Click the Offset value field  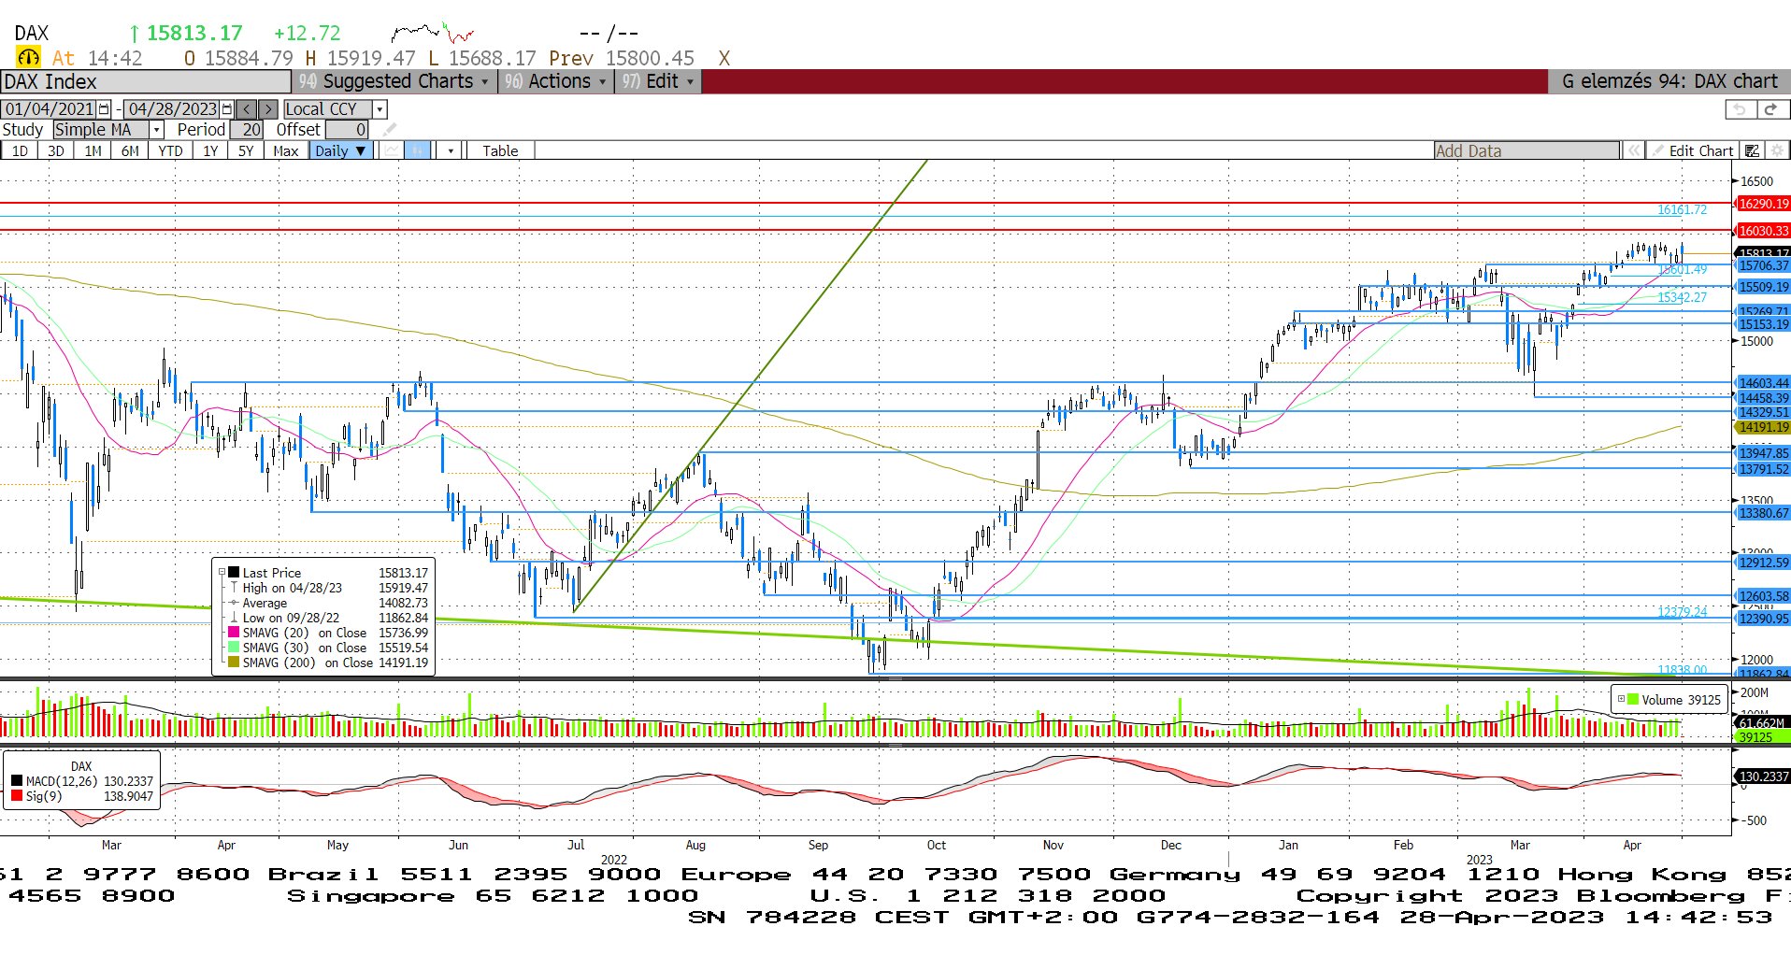347,130
